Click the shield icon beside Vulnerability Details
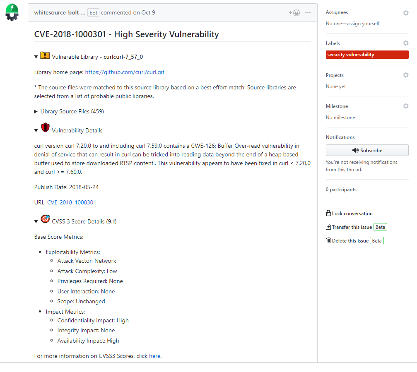 [x=45, y=127]
